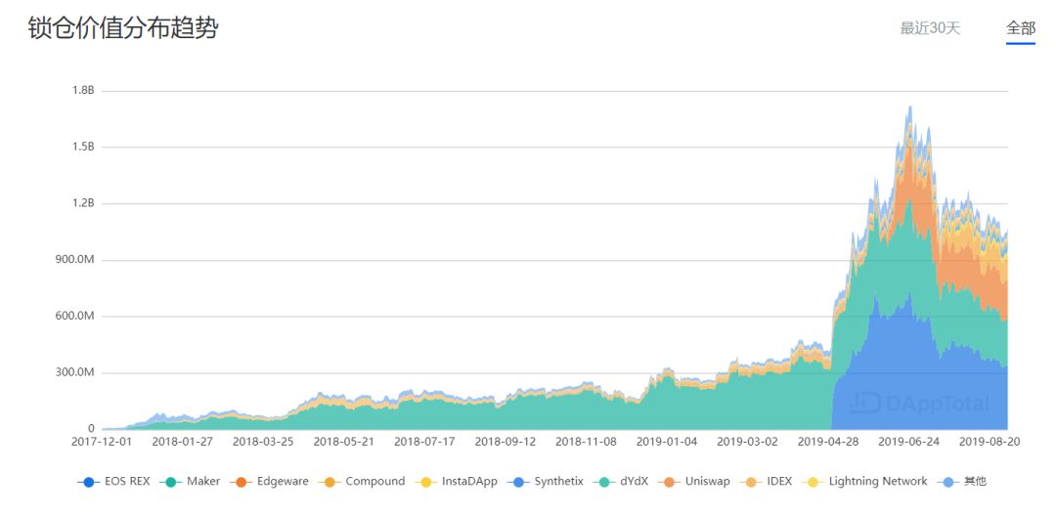Click the 2018-09-12 date label
This screenshot has height=515, width=1056.
[506, 443]
